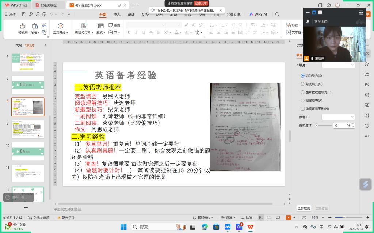Select gradient fill (渐变填充) radio option
This screenshot has height=233, width=374.
coord(302,84)
